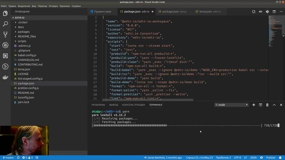Open the Вид menu

pos(34,6)
